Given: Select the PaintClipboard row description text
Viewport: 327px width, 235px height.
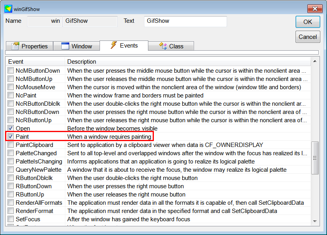Looking at the screenshot, I should click(x=165, y=145).
